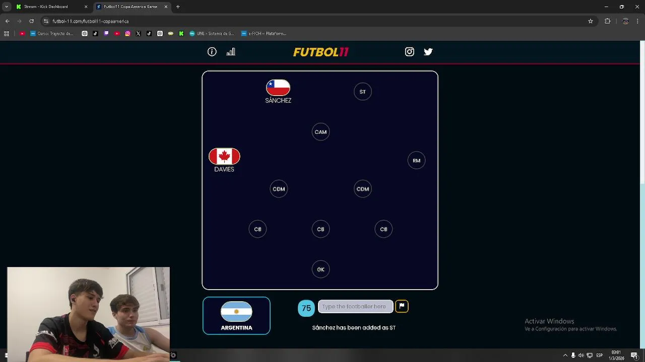This screenshot has width=645, height=362.
Task: Open 'UNL - Sistema de G...' bookmark
Action: (x=212, y=34)
